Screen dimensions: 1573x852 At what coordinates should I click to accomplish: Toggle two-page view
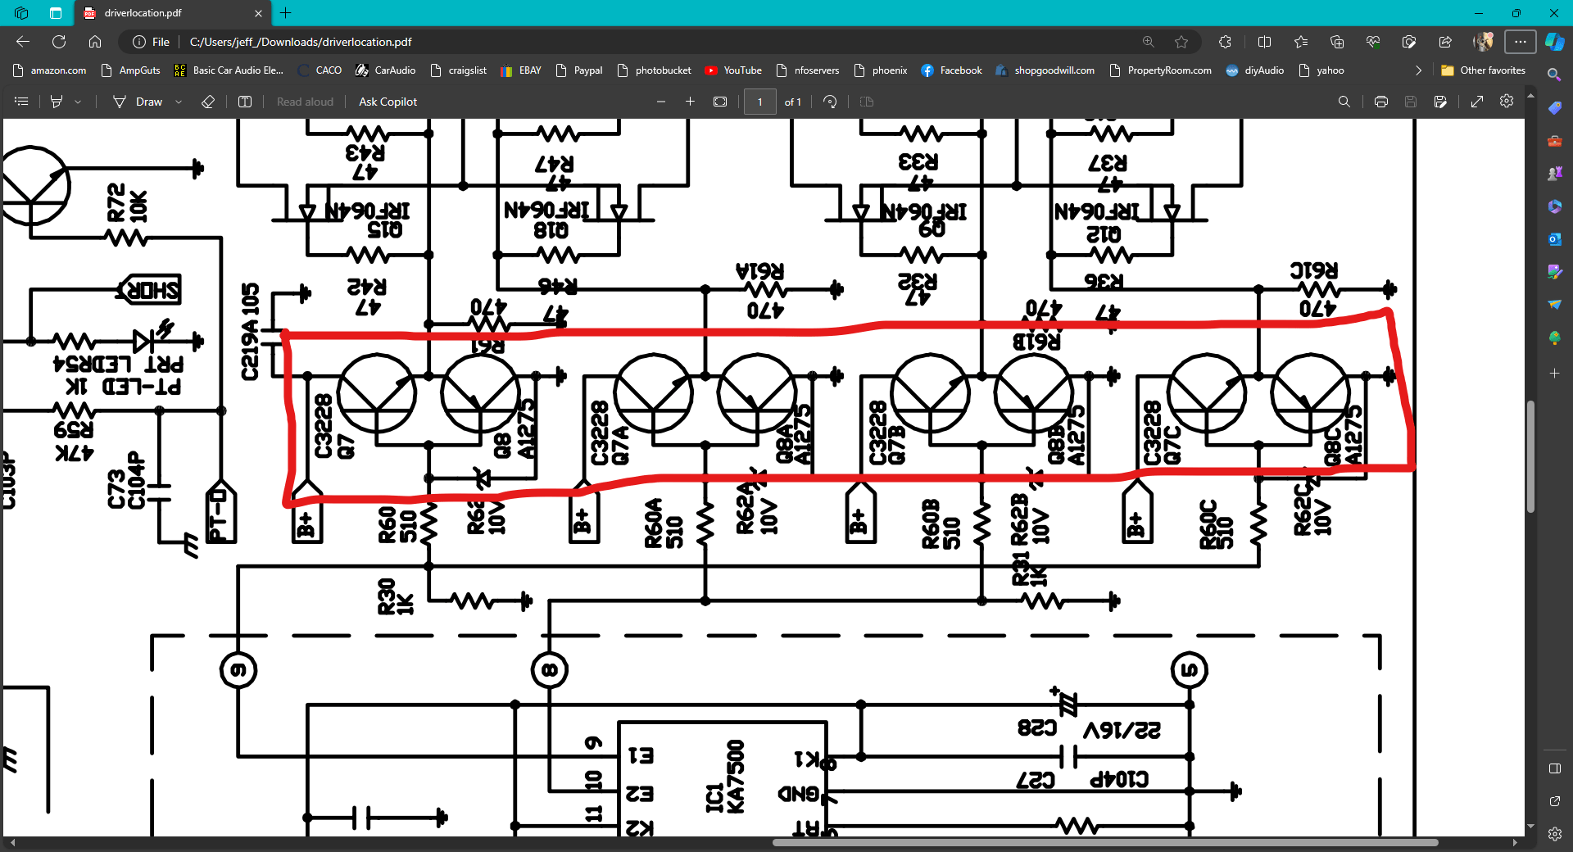(867, 102)
